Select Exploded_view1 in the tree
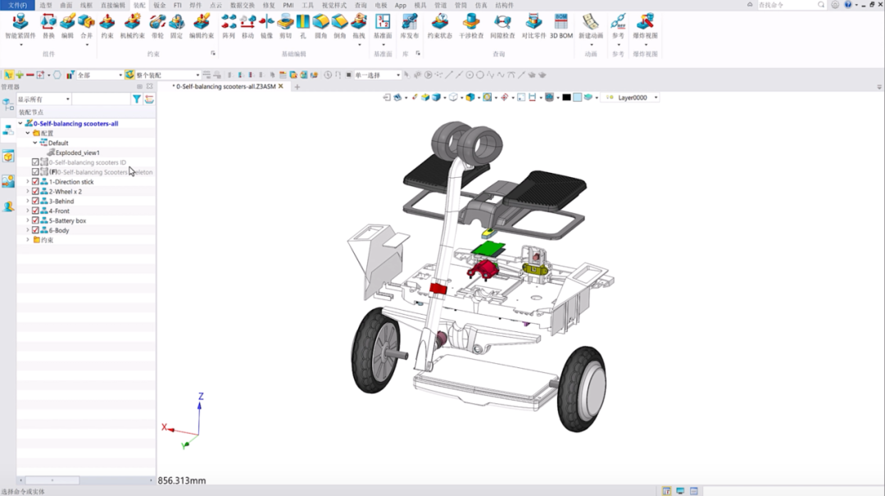The height and width of the screenshot is (496, 885). 77,152
